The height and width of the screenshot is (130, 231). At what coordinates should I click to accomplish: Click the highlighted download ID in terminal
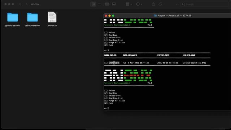click(x=114, y=63)
